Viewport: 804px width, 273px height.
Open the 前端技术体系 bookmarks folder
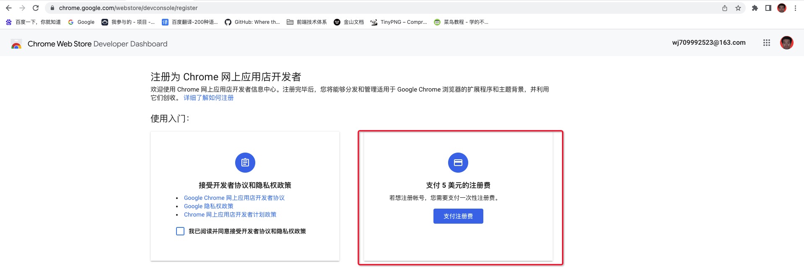click(x=307, y=22)
